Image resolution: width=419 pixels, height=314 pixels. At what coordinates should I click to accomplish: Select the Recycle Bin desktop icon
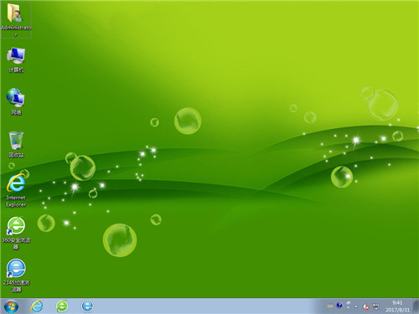(x=16, y=145)
